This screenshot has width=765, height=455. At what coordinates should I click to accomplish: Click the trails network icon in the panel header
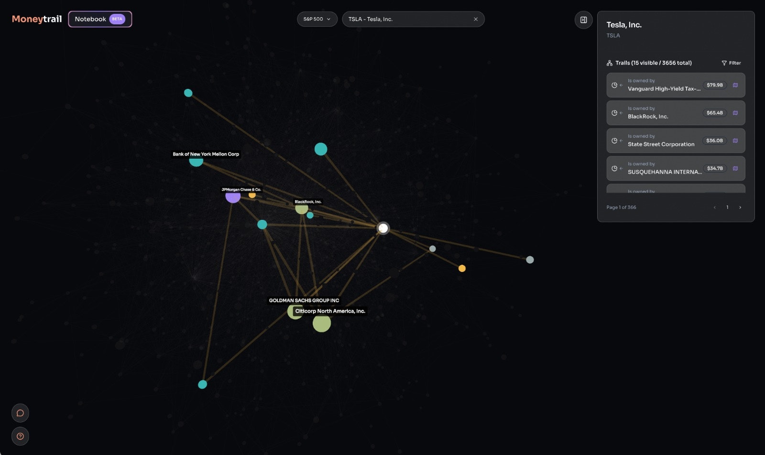pyautogui.click(x=609, y=63)
